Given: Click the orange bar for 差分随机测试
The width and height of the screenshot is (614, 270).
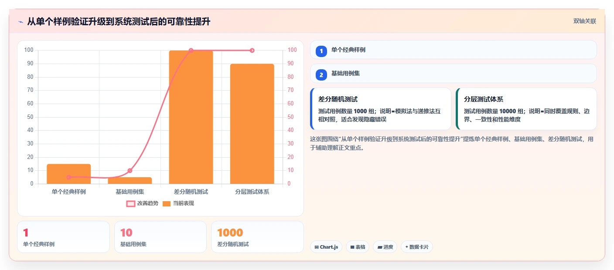Looking at the screenshot, I should tap(191, 117).
